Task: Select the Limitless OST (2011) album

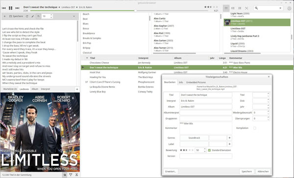Action: click(x=257, y=22)
